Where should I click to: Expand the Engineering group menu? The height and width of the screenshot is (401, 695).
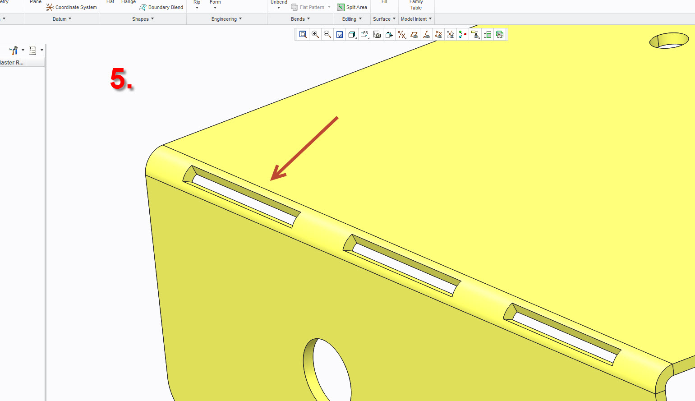(227, 19)
